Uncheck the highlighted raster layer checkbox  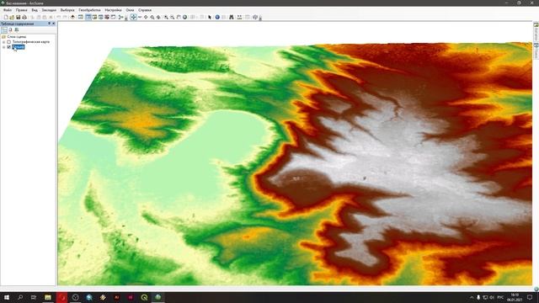9,47
